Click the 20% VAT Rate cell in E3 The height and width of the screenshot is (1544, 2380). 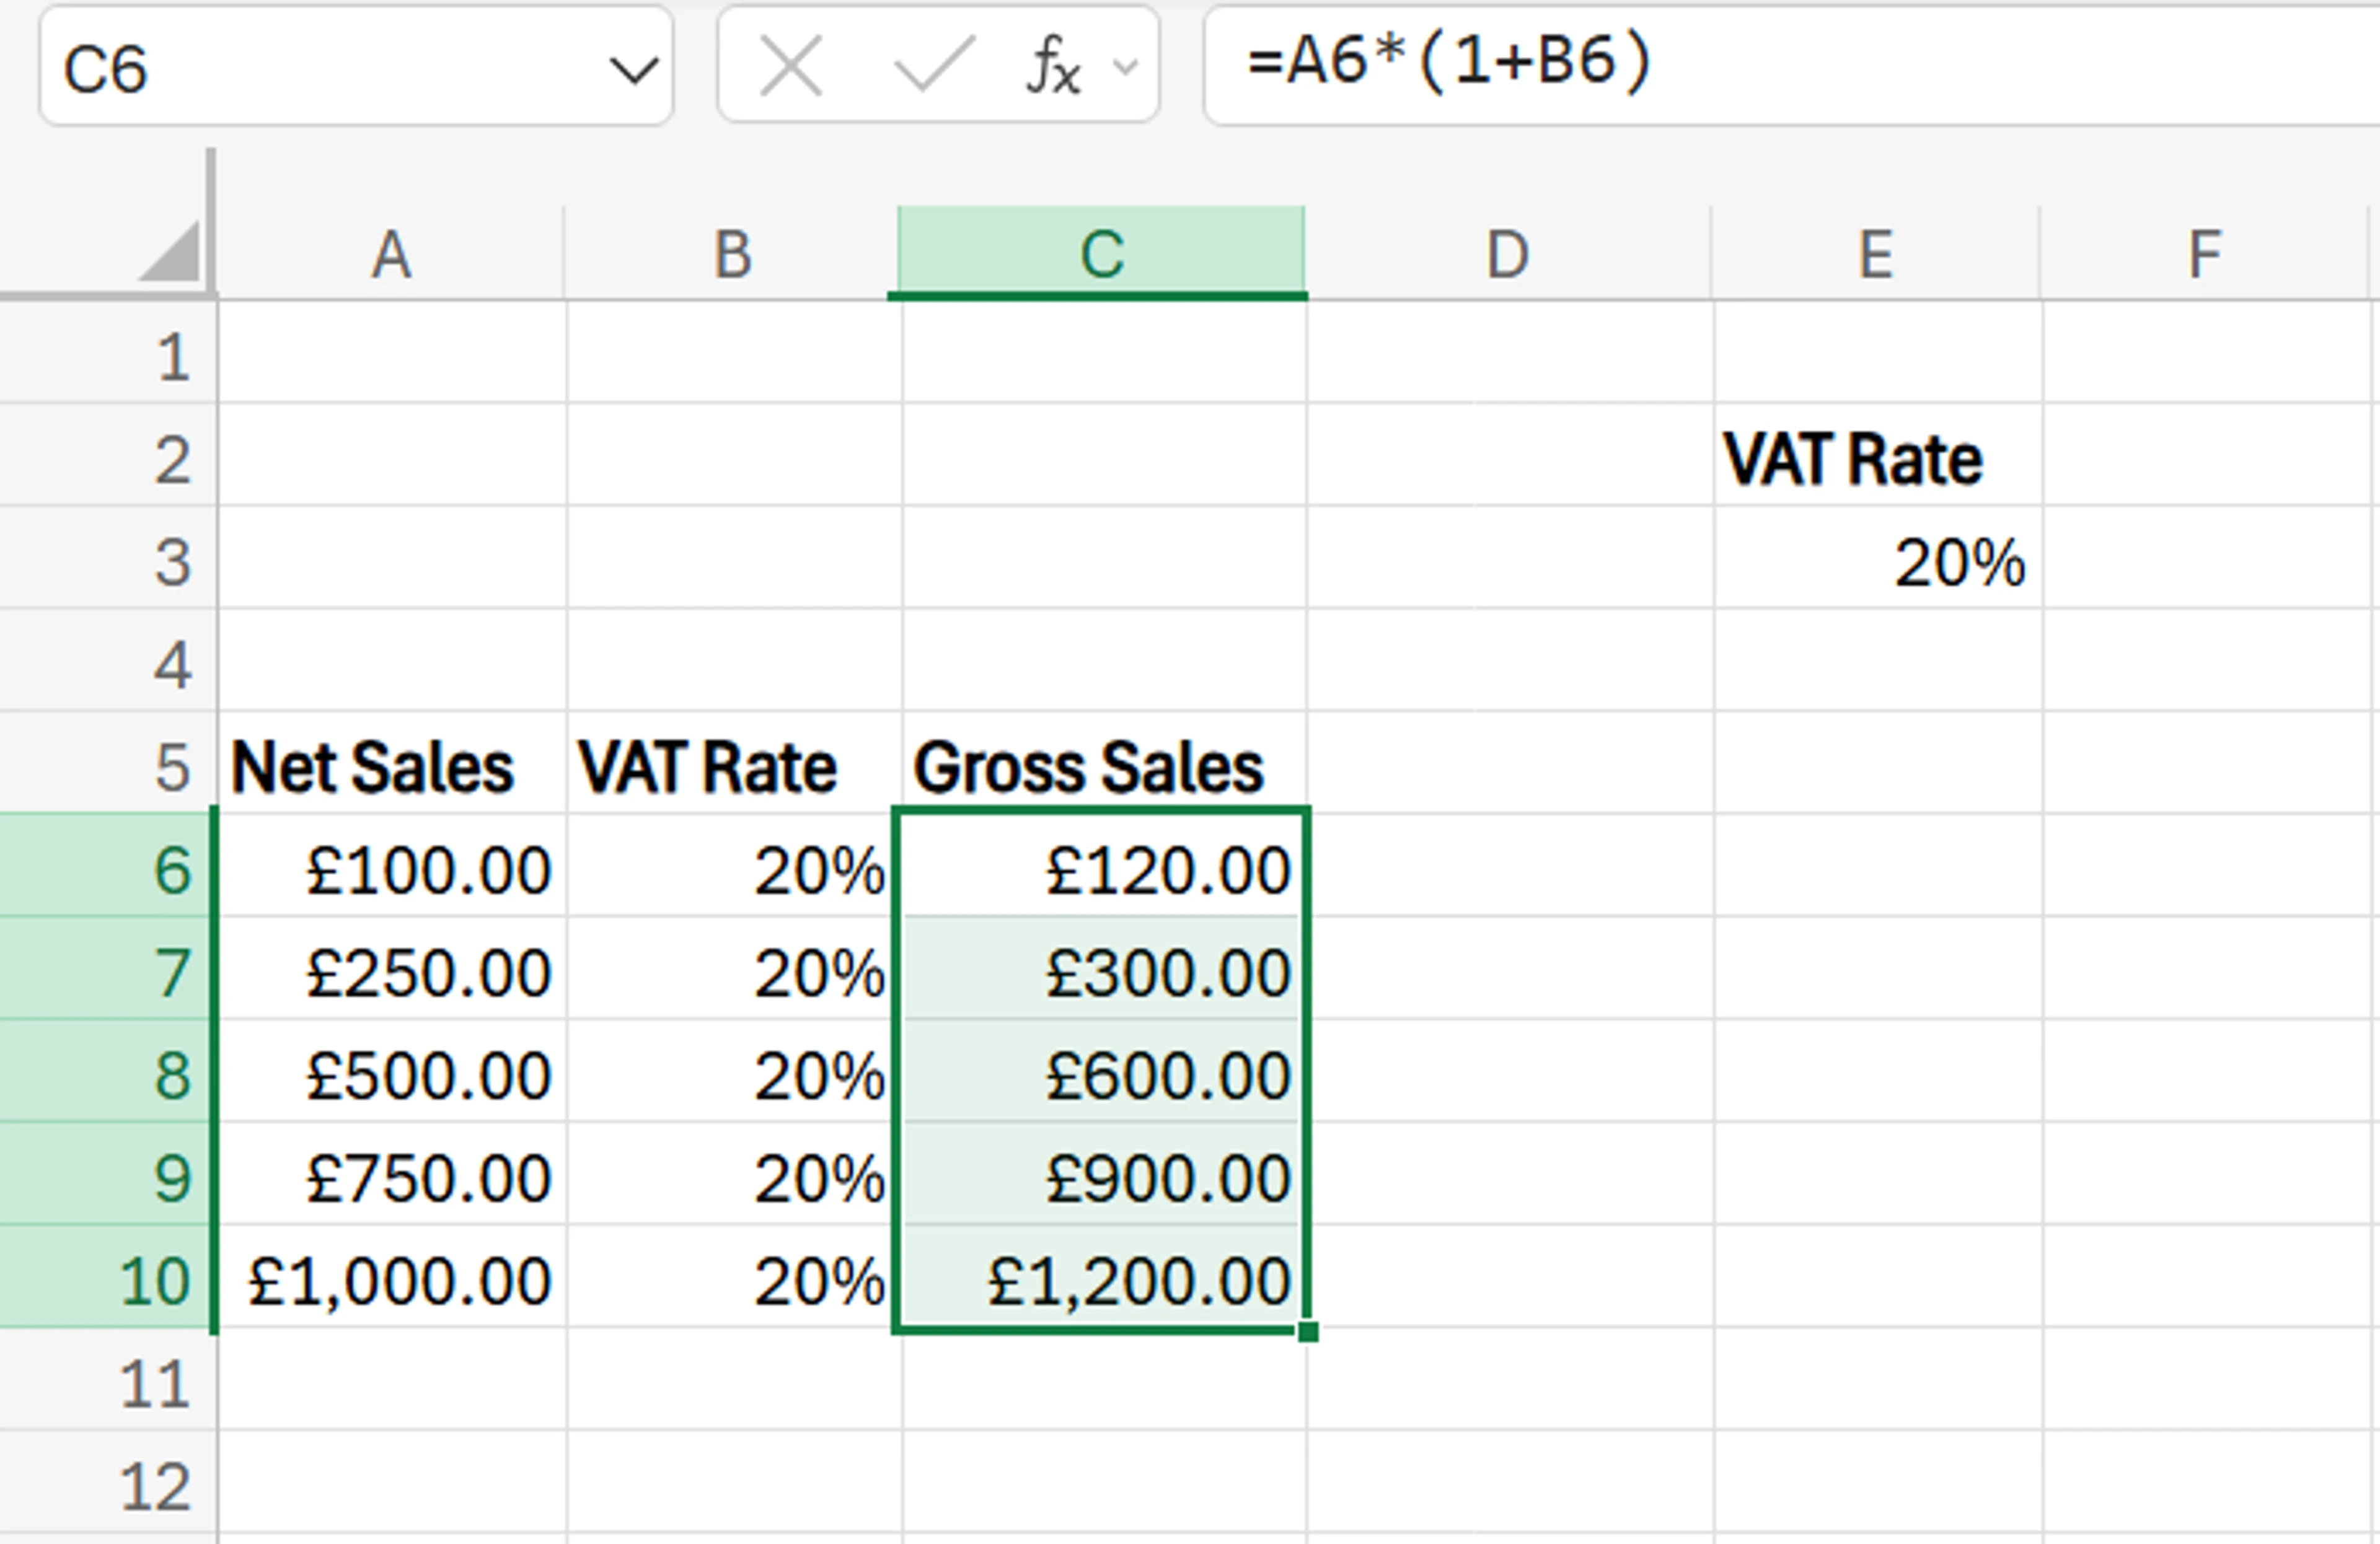click(x=1877, y=561)
